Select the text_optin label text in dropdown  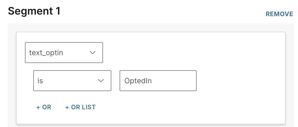(46, 53)
